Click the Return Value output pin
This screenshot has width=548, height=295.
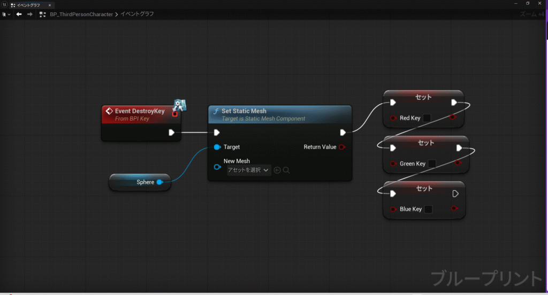(x=342, y=147)
